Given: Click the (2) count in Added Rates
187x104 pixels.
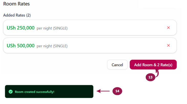Looking at the screenshot, I should point(28,15).
